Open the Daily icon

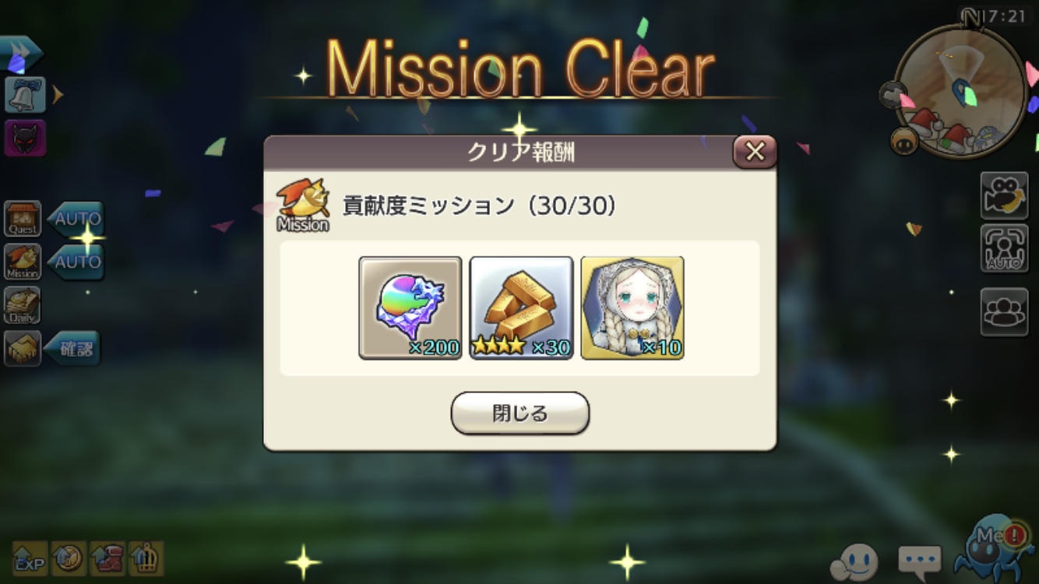coord(23,305)
